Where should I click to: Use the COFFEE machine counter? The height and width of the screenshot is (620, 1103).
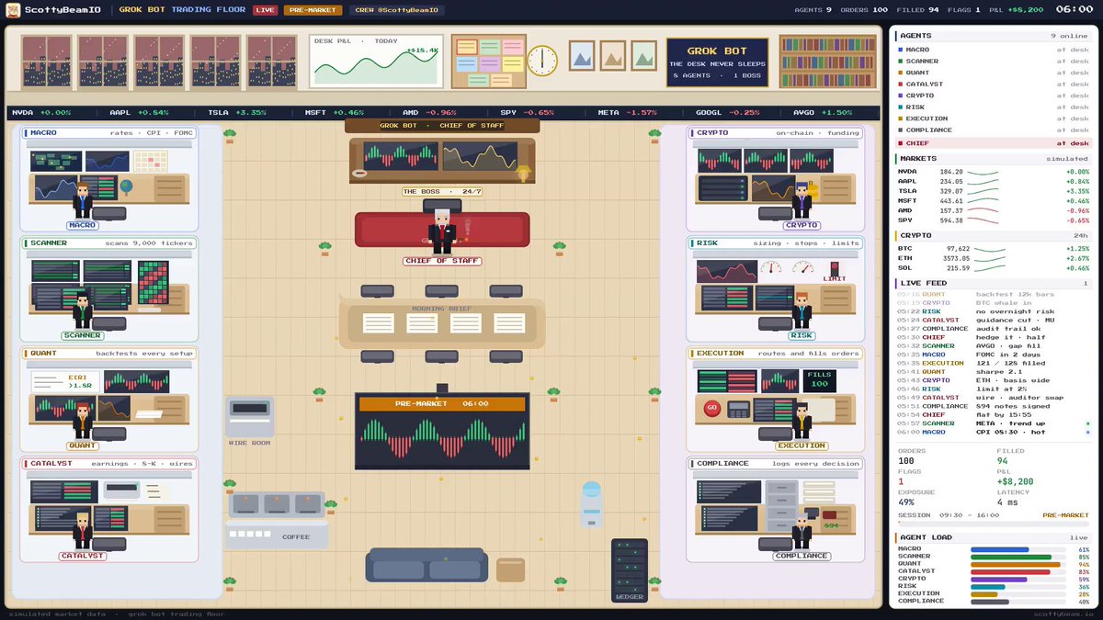278,521
